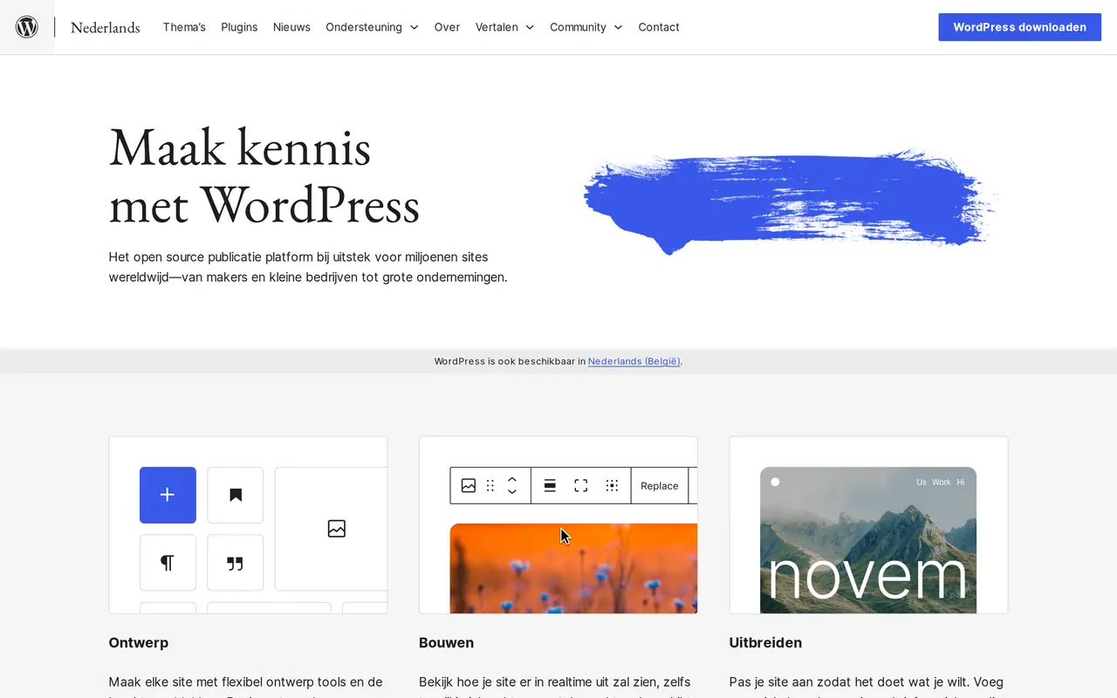
Task: Click the image placeholder icon in Ontwerp card
Action: pyautogui.click(x=337, y=529)
